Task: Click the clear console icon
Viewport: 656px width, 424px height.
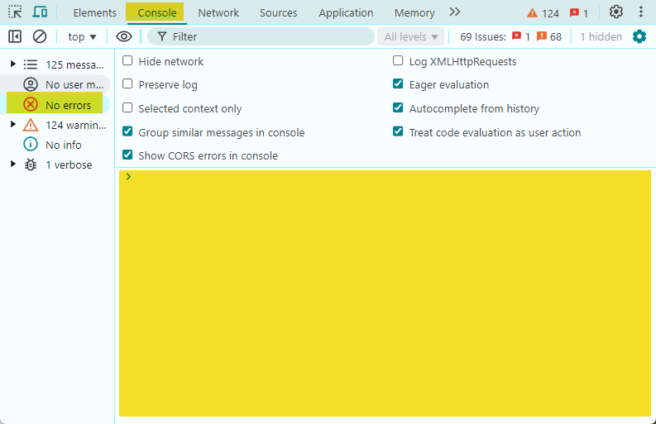Action: click(x=40, y=36)
